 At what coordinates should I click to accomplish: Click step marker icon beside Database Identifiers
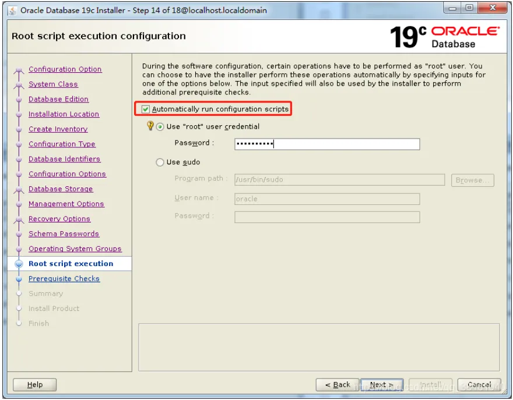19,159
